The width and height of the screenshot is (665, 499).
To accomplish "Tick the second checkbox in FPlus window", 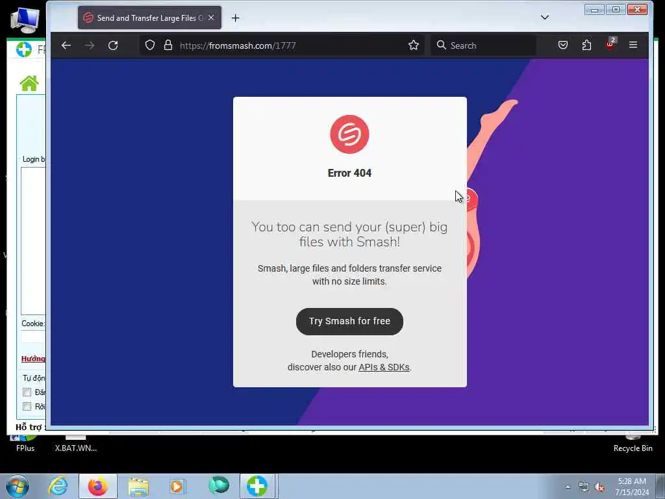I will pyautogui.click(x=27, y=407).
